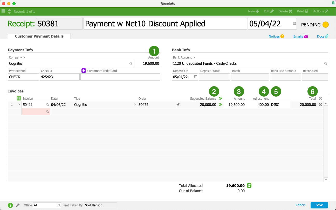The width and height of the screenshot is (336, 210).
Task: Click the Adjustment cell 400.00
Action: 258,105
